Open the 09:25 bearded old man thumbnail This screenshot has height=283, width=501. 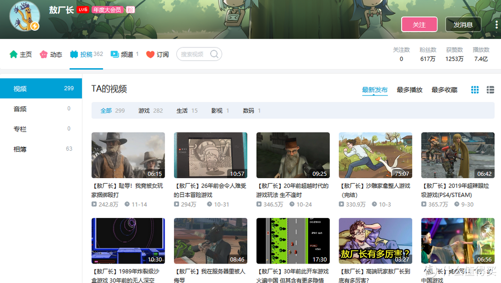pyautogui.click(x=293, y=155)
